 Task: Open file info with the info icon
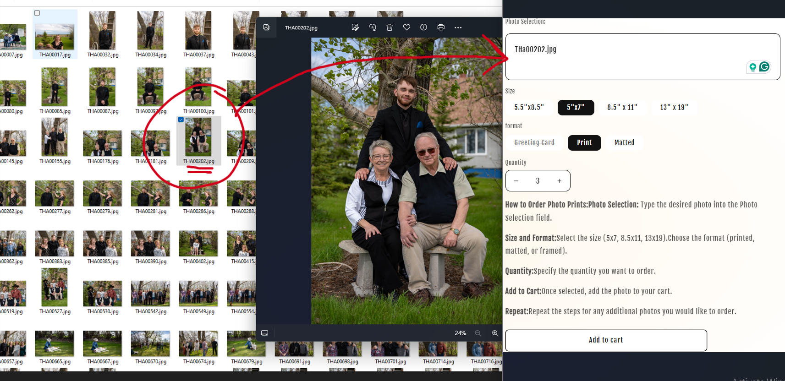click(x=423, y=27)
